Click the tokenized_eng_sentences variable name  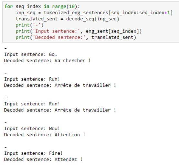76,13
